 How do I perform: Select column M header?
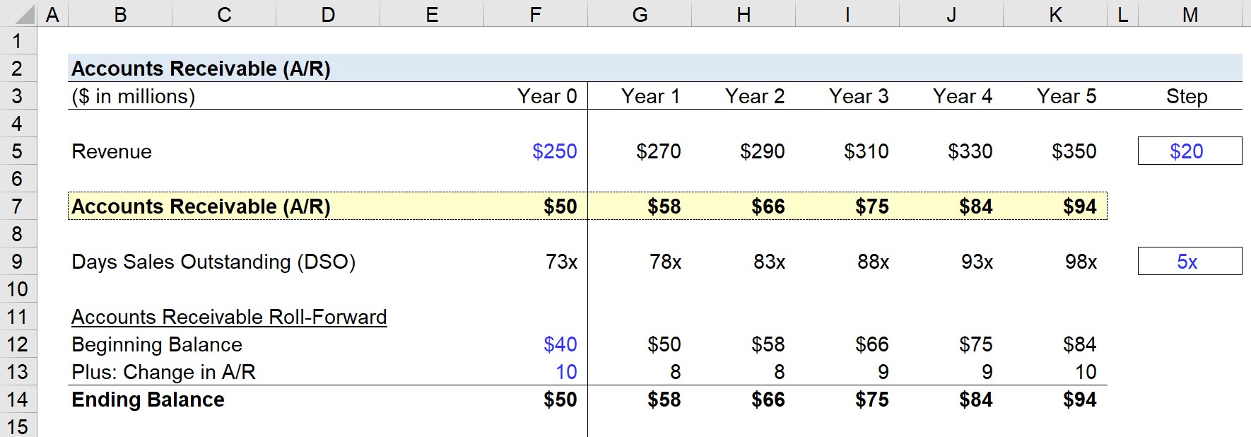pos(1190,14)
